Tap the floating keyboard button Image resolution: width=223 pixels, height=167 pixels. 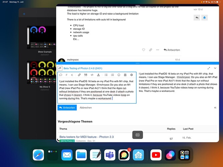point(137,135)
